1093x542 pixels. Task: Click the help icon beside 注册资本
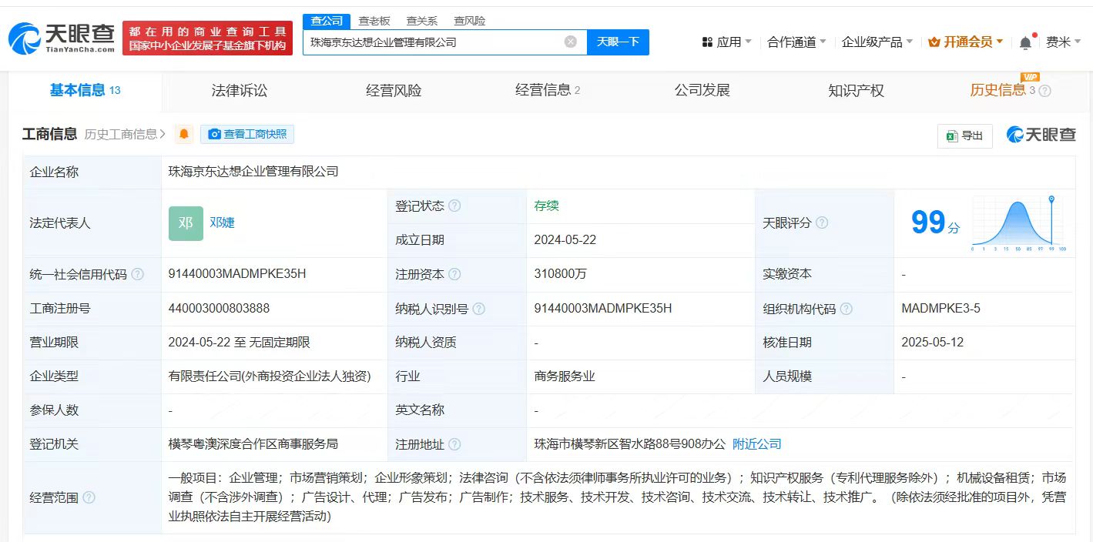[454, 274]
